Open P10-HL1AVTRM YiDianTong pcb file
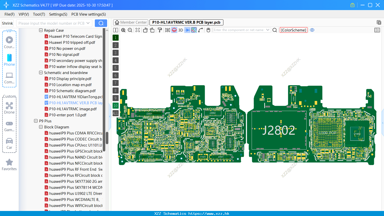The height and width of the screenshot is (216, 384). [x=73, y=97]
